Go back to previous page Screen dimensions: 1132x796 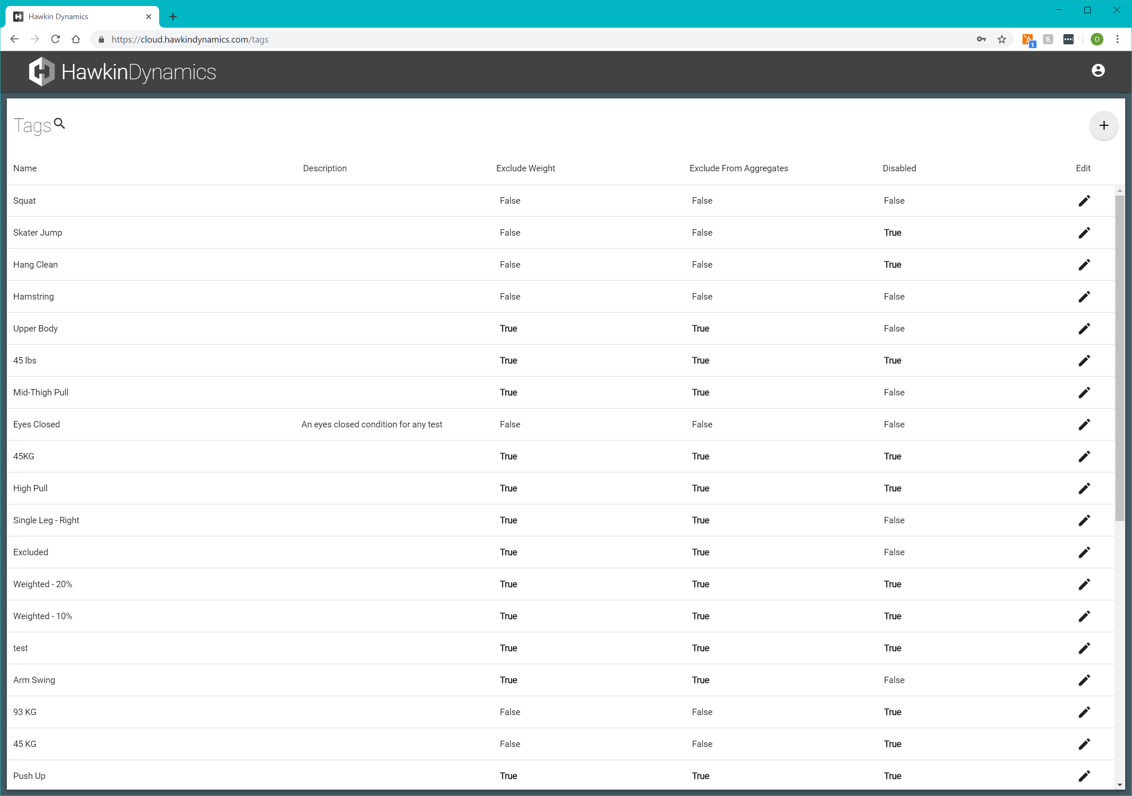pyautogui.click(x=14, y=39)
